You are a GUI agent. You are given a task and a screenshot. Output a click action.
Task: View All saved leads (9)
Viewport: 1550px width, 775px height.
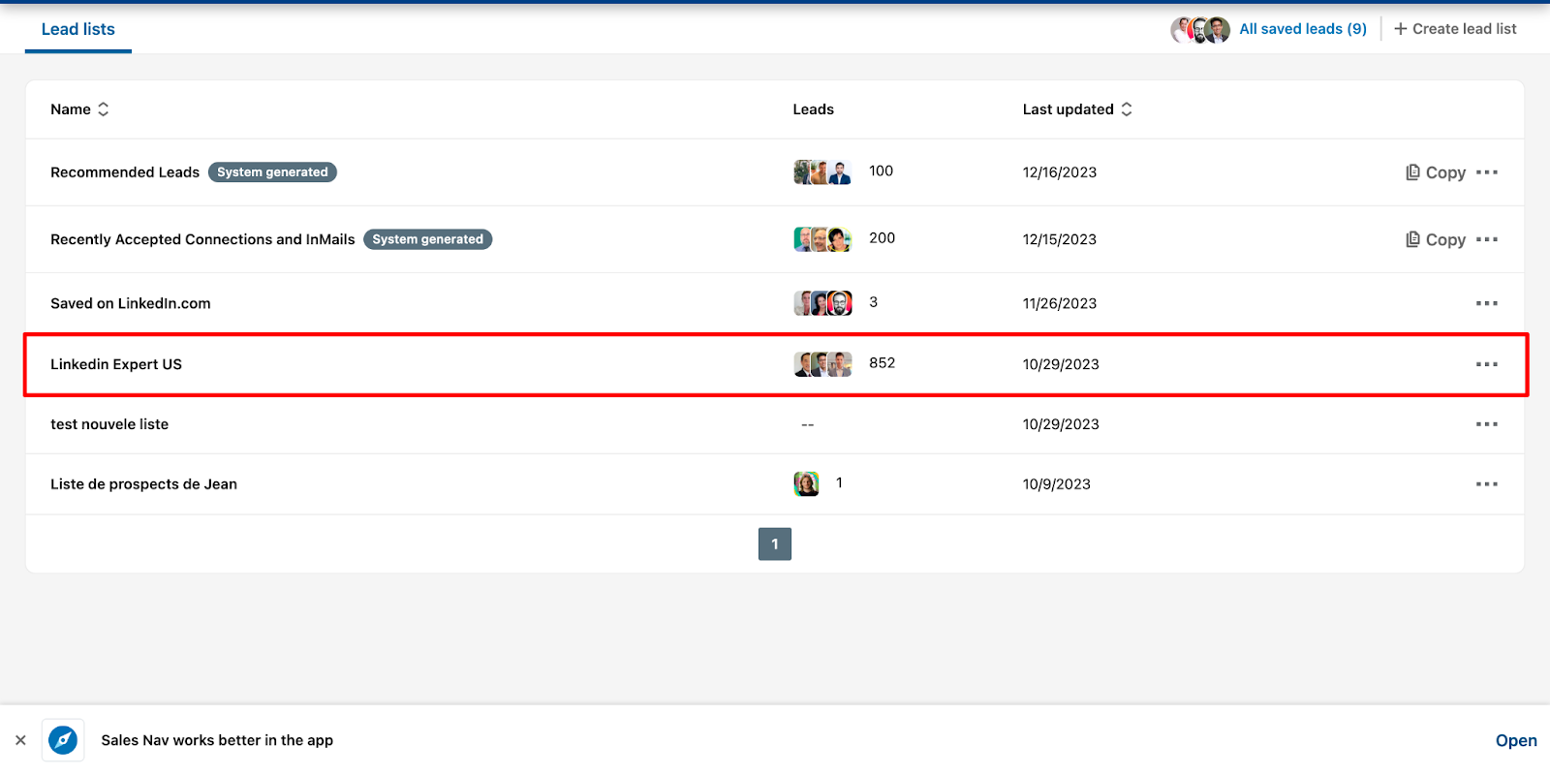1303,29
